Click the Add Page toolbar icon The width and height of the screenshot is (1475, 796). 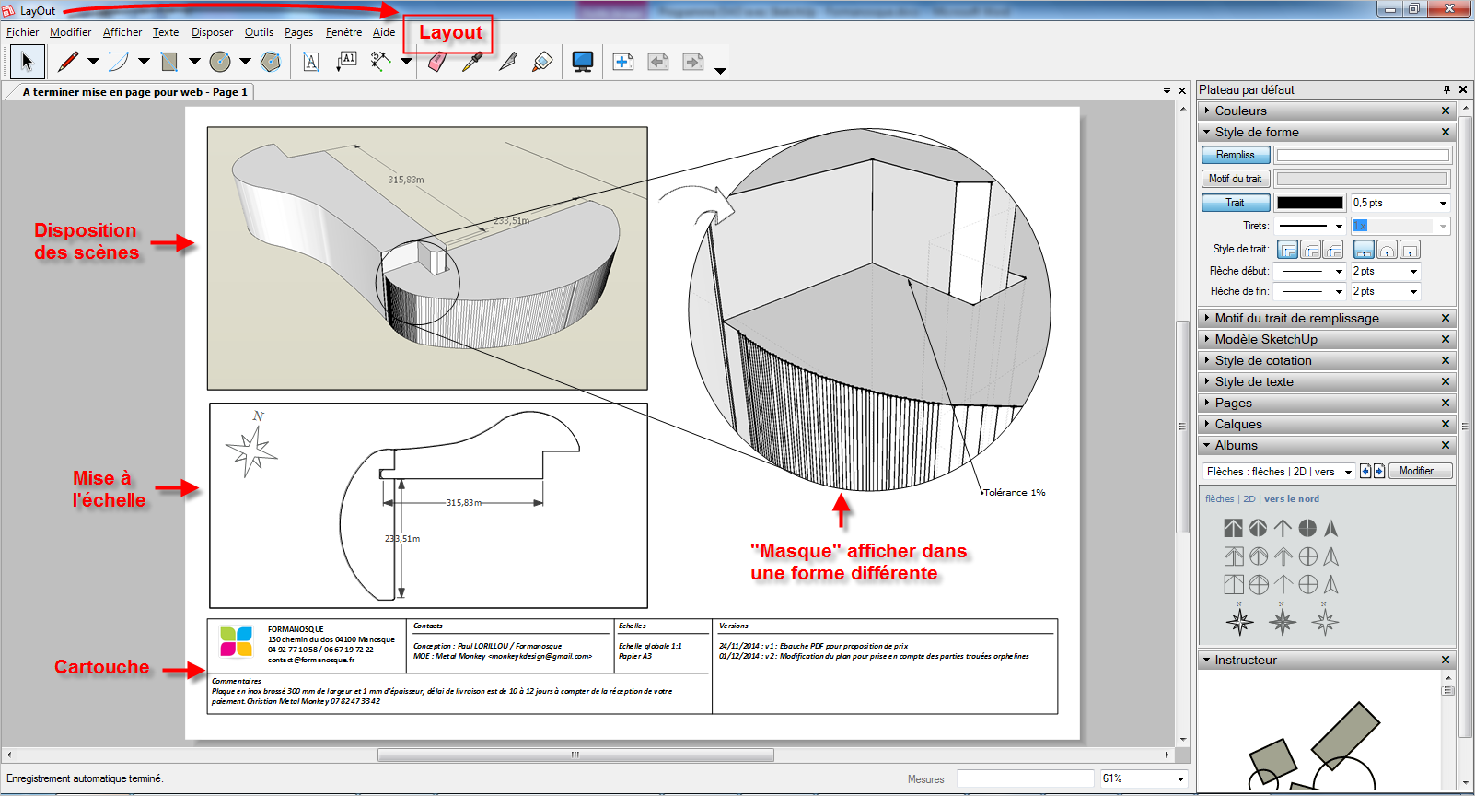click(623, 62)
